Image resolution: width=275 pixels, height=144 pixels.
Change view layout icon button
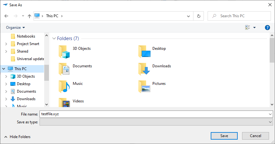tap(248, 28)
